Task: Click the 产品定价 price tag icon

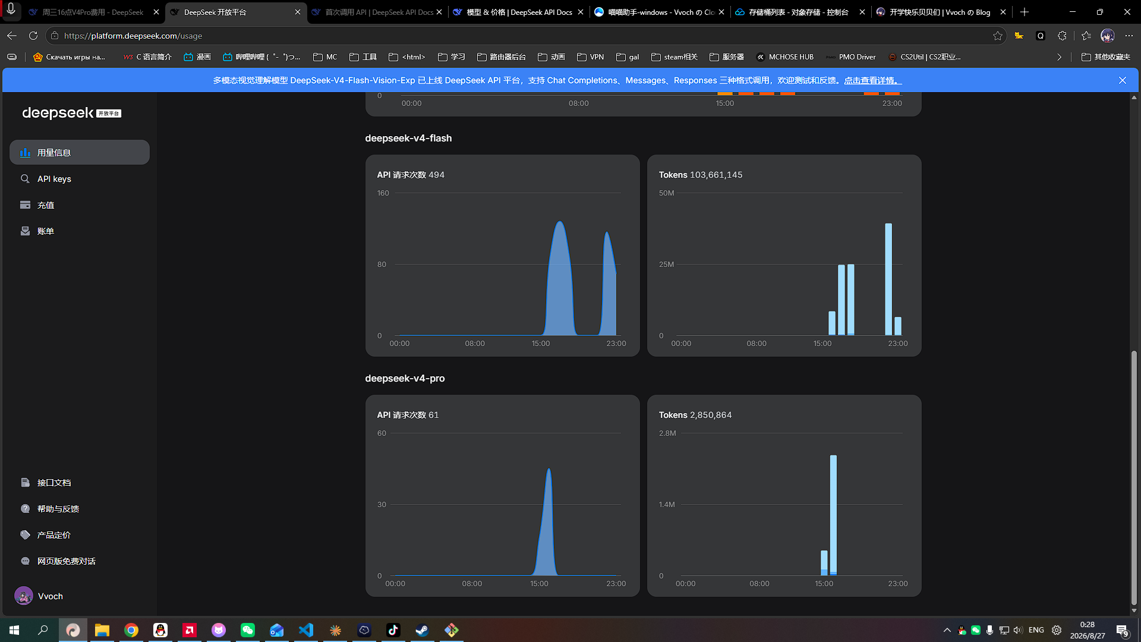Action: (25, 535)
